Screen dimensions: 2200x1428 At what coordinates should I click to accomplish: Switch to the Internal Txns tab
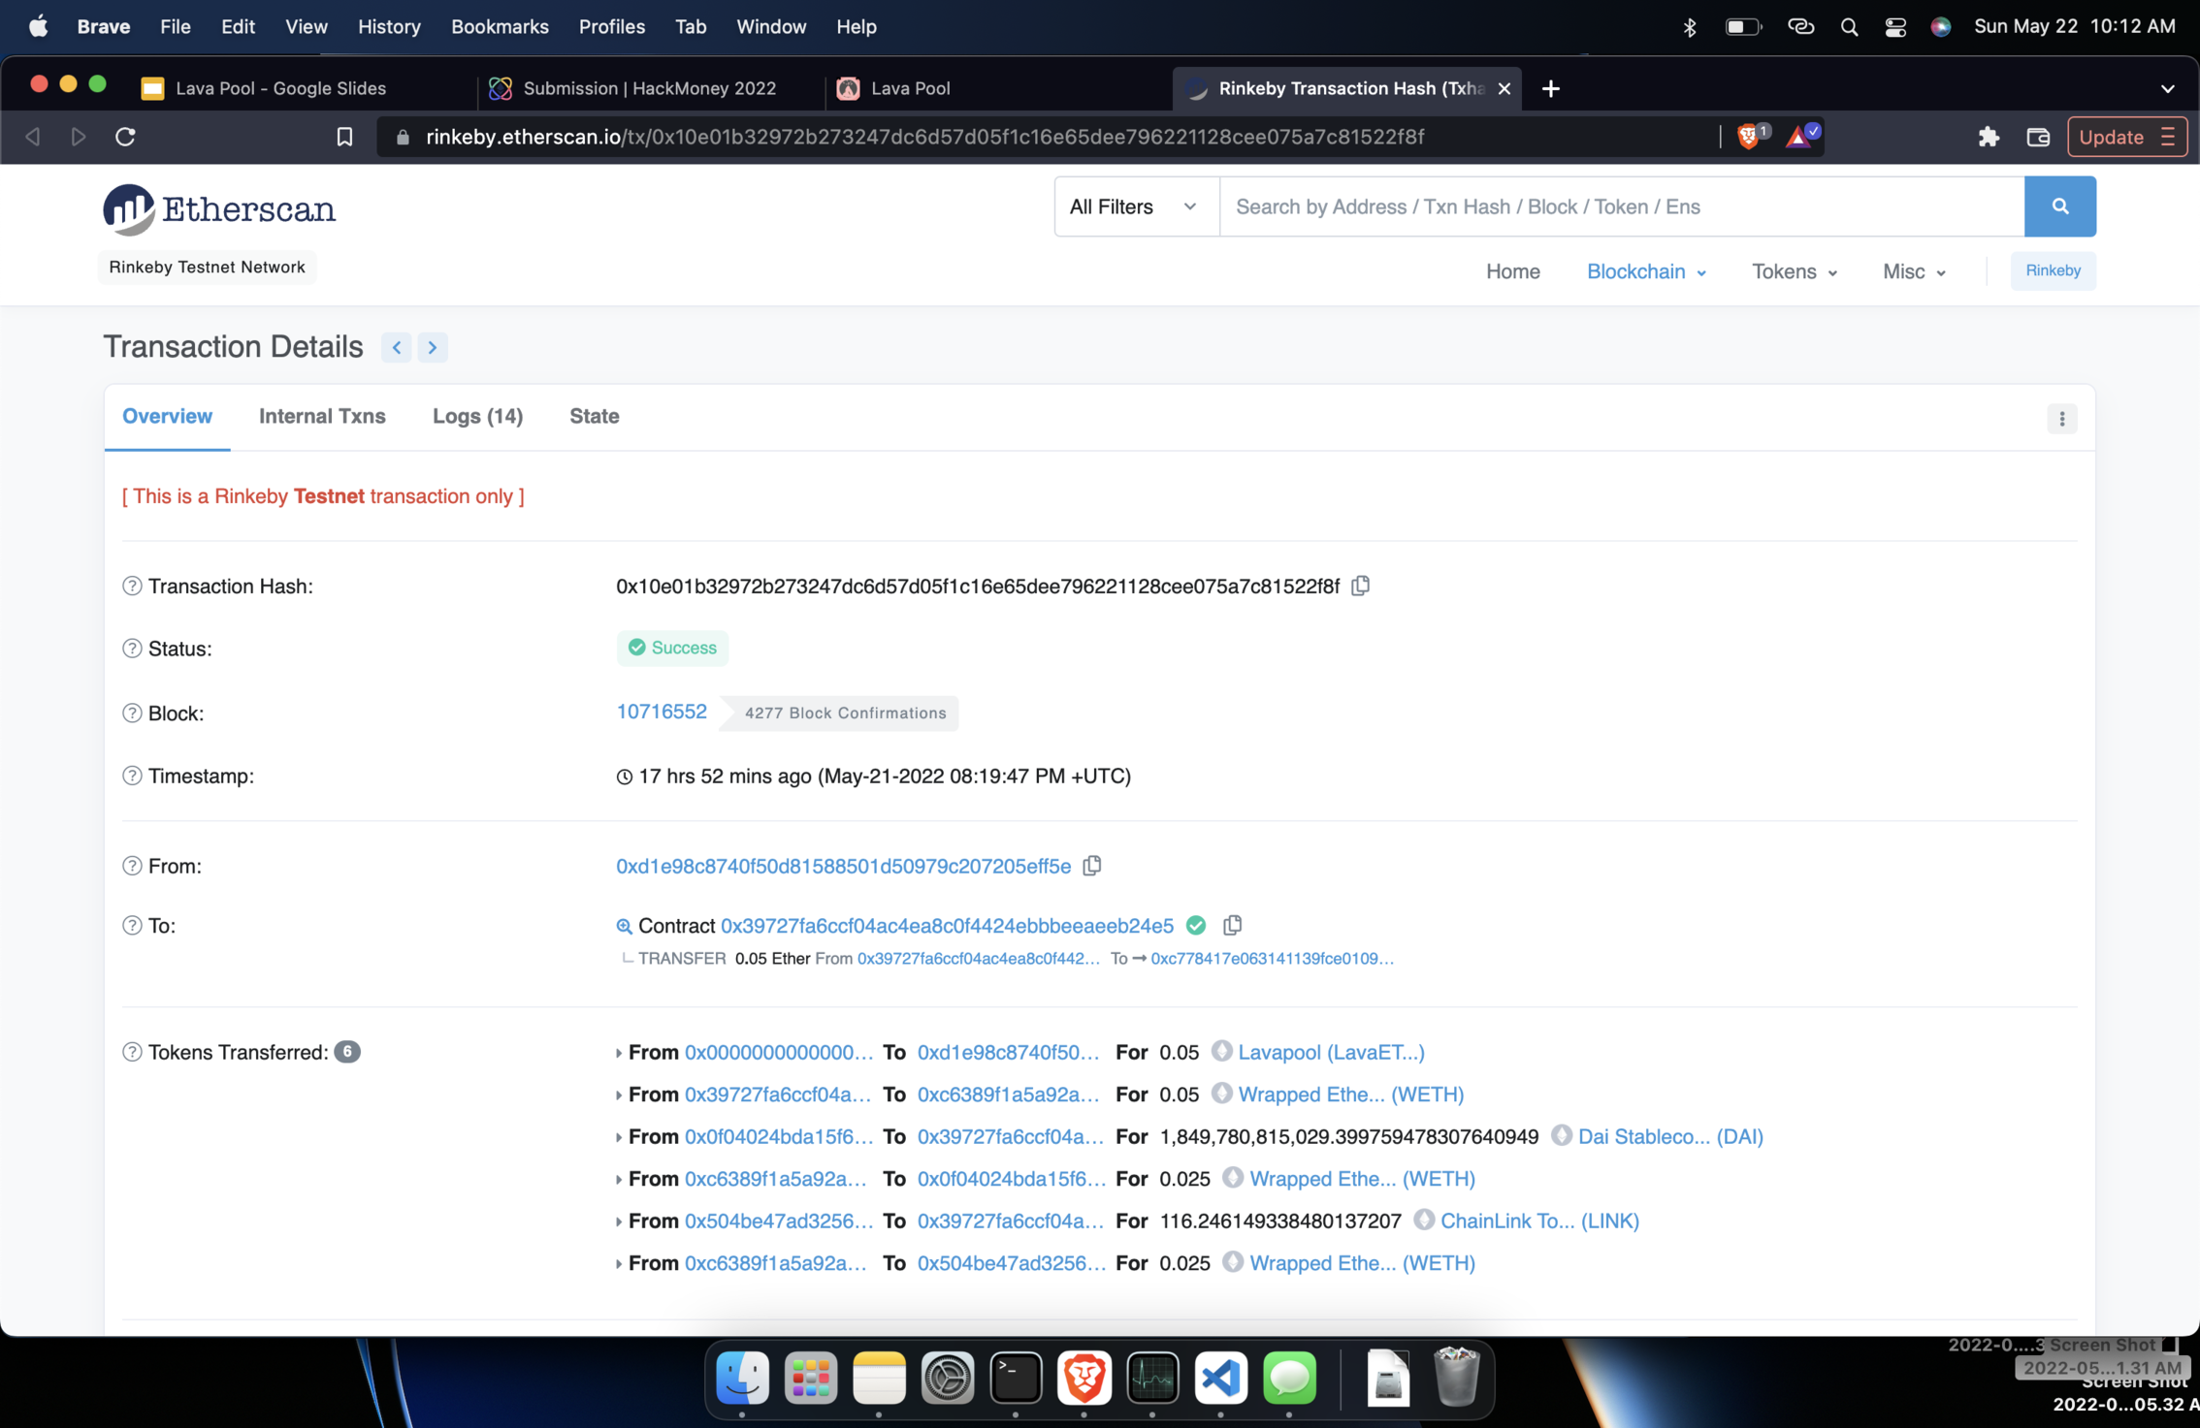pos(322,416)
